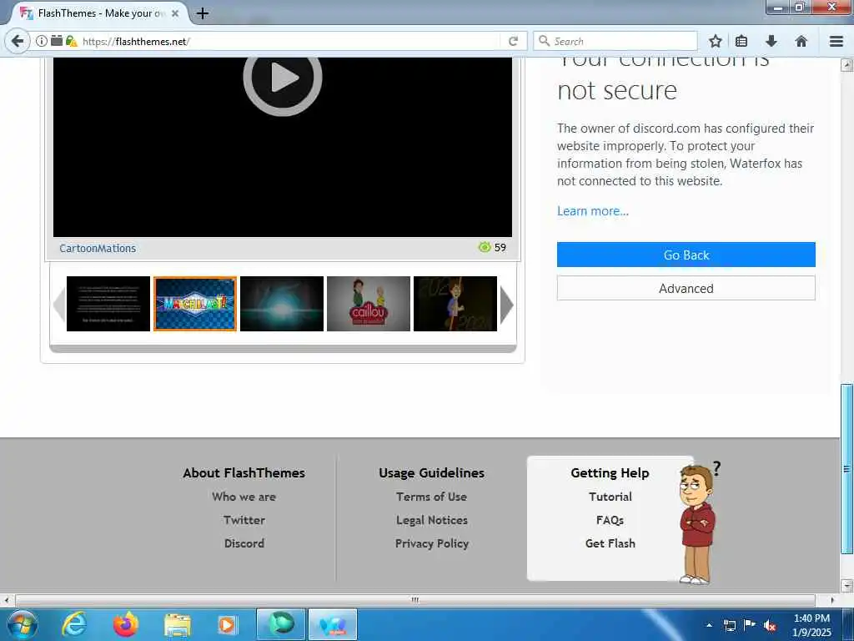
Task: Click the Go Back button
Action: click(x=686, y=255)
